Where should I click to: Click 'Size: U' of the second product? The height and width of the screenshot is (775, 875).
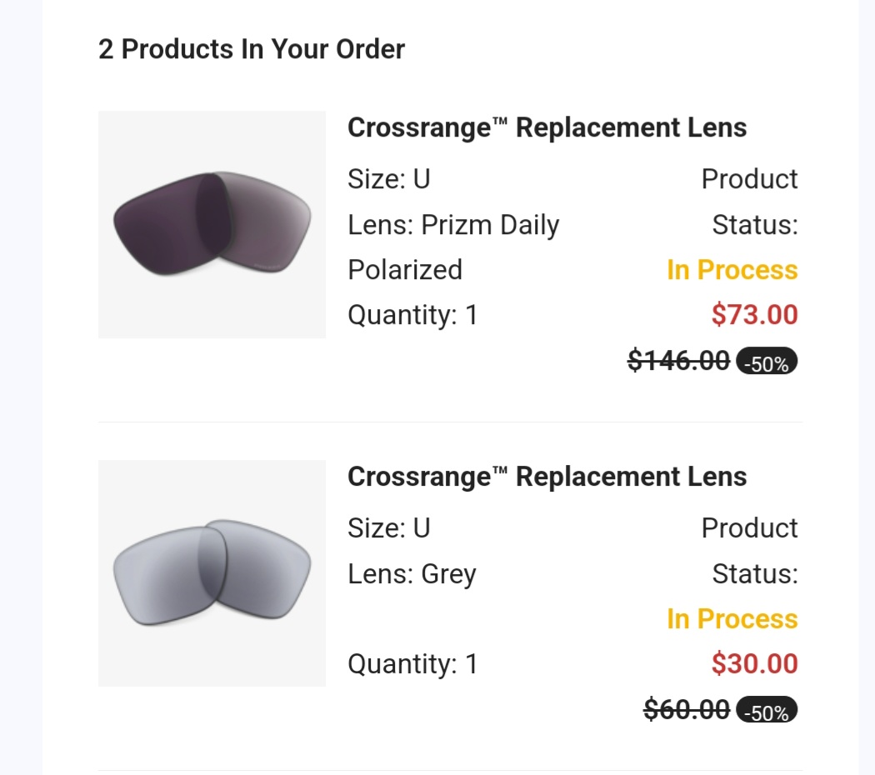pyautogui.click(x=388, y=528)
